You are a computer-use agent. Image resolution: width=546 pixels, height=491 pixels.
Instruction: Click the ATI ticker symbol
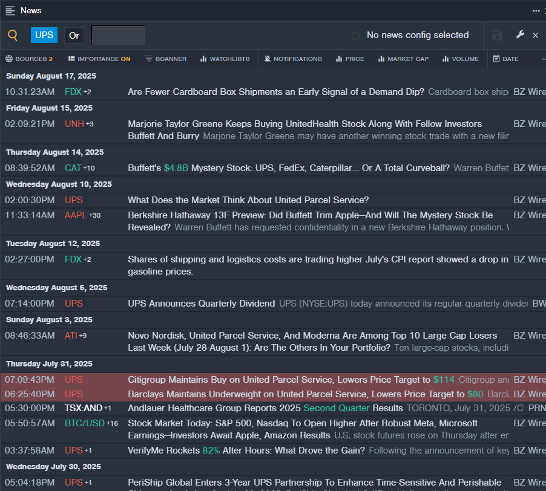(71, 336)
